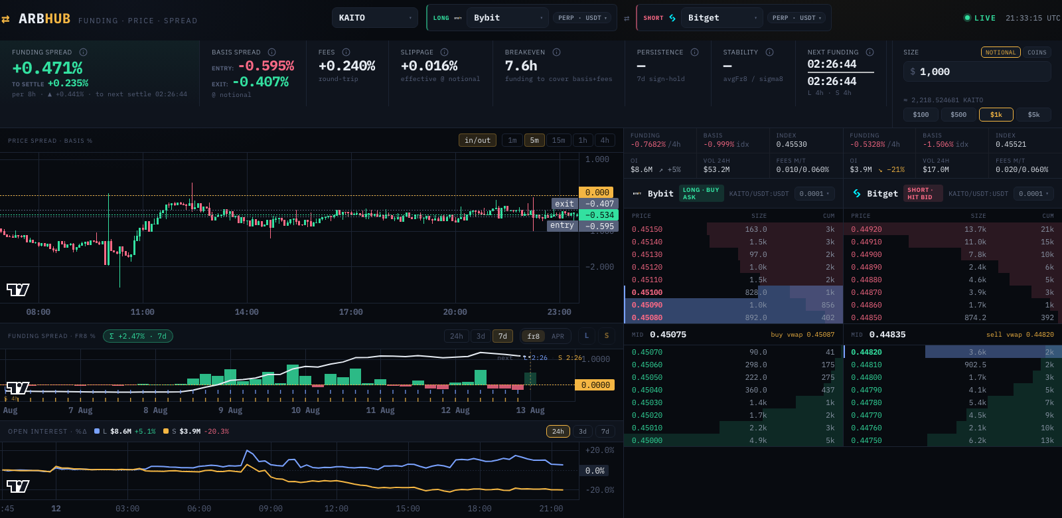Click the notional size input field
This screenshot has width=1062, height=518.
977,72
